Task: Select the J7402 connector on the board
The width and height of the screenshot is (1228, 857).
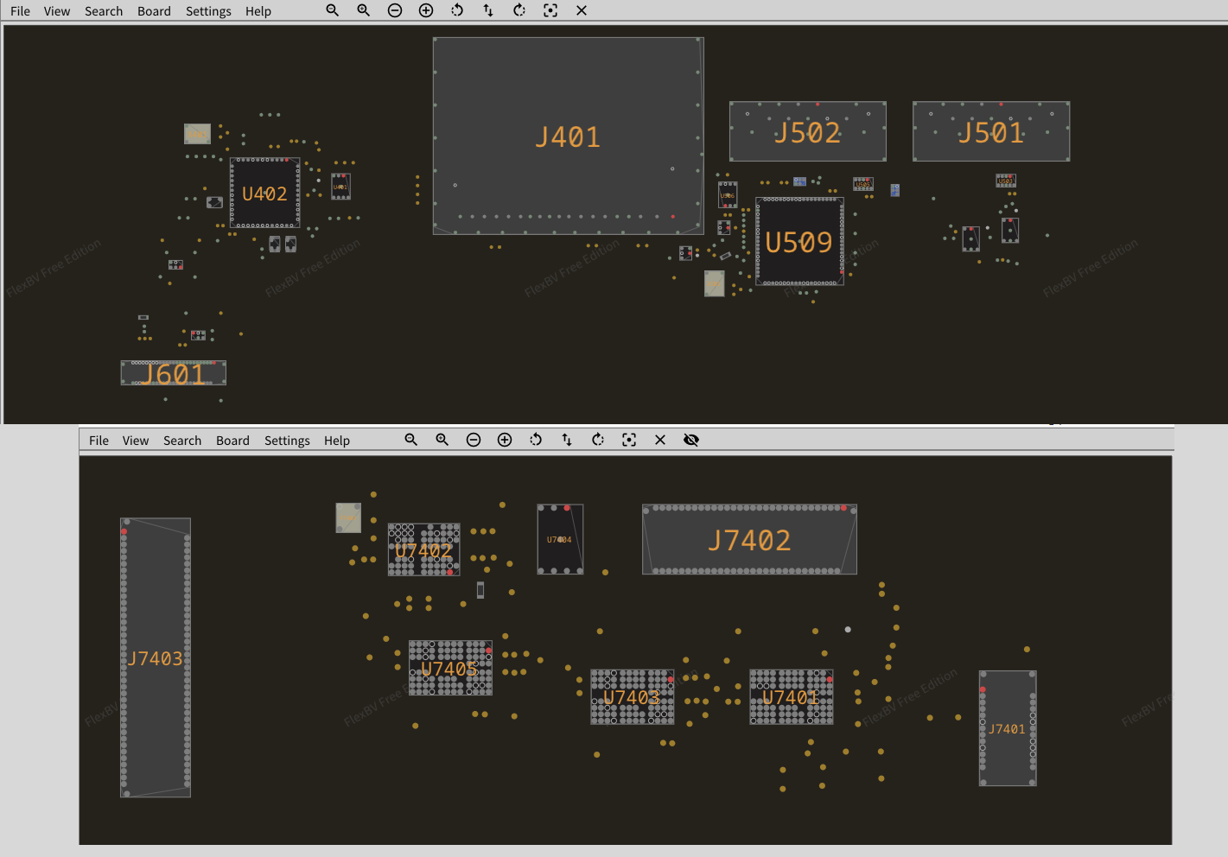Action: [749, 540]
